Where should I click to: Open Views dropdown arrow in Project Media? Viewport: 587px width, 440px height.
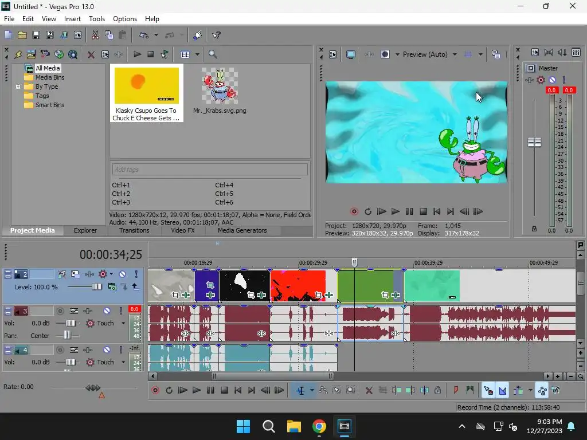(197, 54)
